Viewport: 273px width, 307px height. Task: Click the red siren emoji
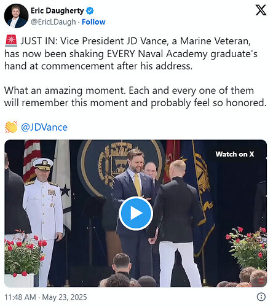pyautogui.click(x=11, y=41)
